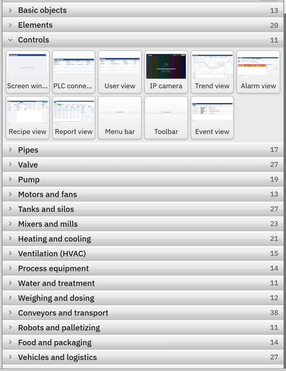The width and height of the screenshot is (286, 371).
Task: Select the Toolbar control
Action: tap(166, 117)
